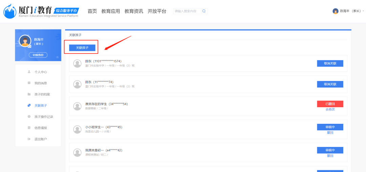The width and height of the screenshot is (366, 172).
Task: Click the 孩子的档案 folder icon
Action: [29, 94]
